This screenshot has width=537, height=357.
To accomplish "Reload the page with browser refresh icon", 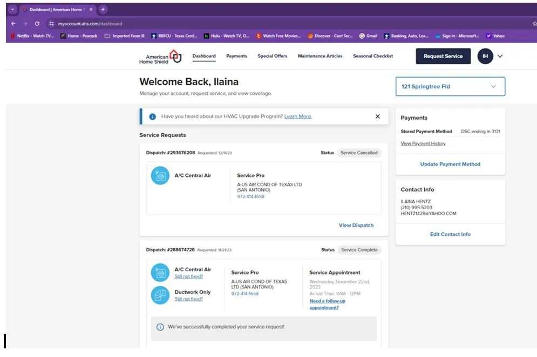I will pos(37,24).
